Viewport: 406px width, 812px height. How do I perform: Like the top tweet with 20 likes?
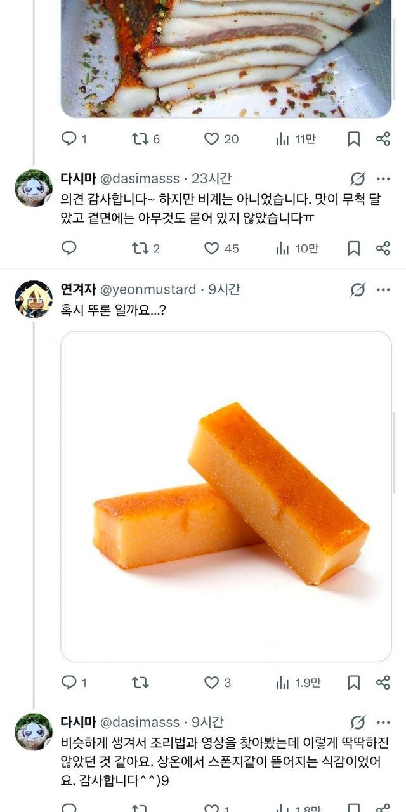point(212,139)
